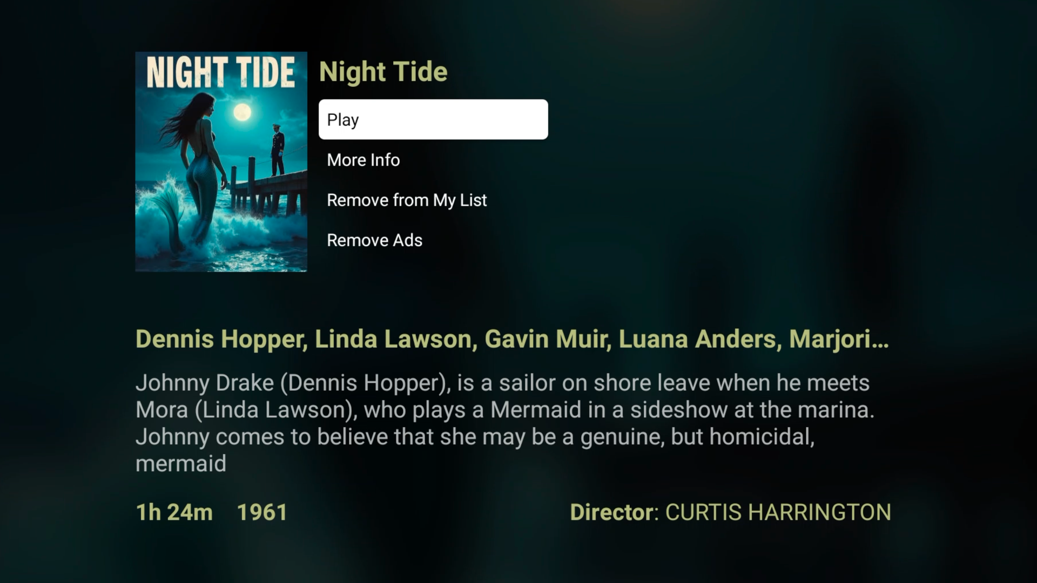1037x583 pixels.
Task: Click the Johnny Drake synopsis paragraph
Action: point(505,423)
